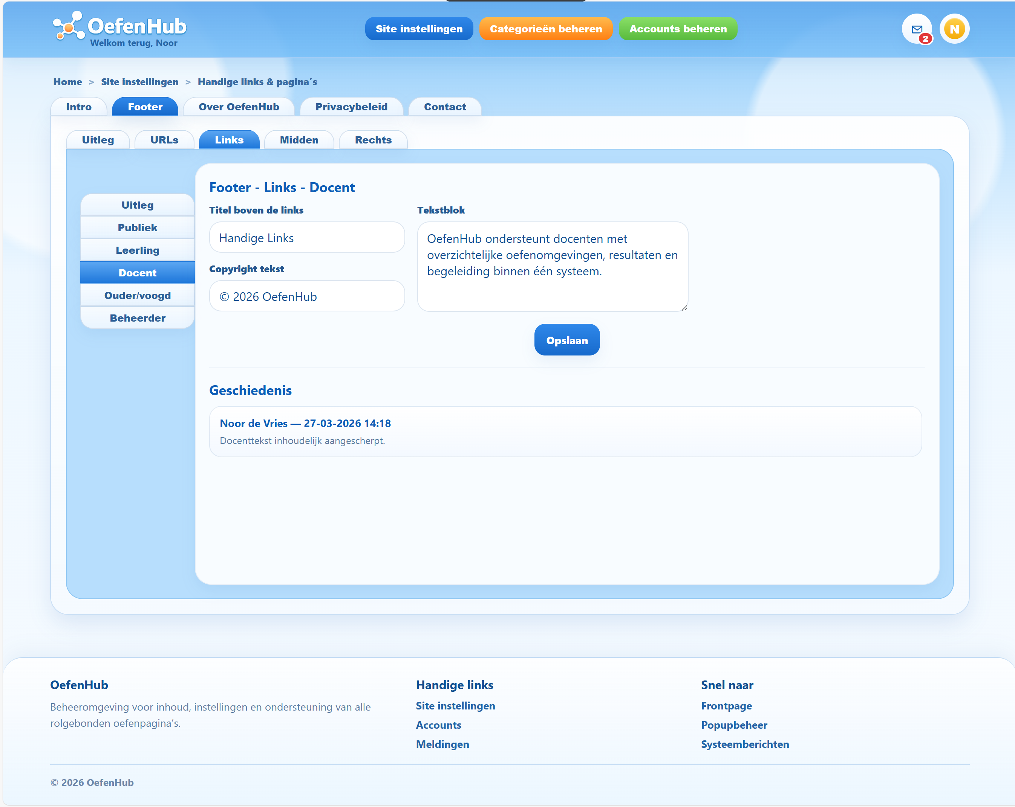
Task: Switch to the URLs sub-tab
Action: click(164, 140)
